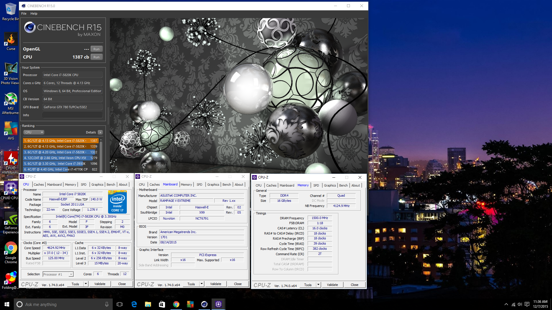Click Close button in middle CPU-Z window
The height and width of the screenshot is (310, 552).
238,284
